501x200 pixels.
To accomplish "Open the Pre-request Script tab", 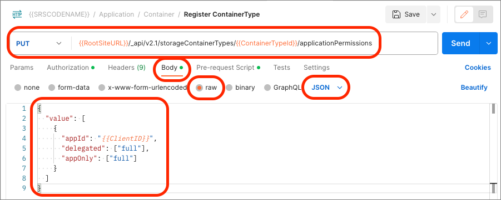I will click(x=228, y=68).
